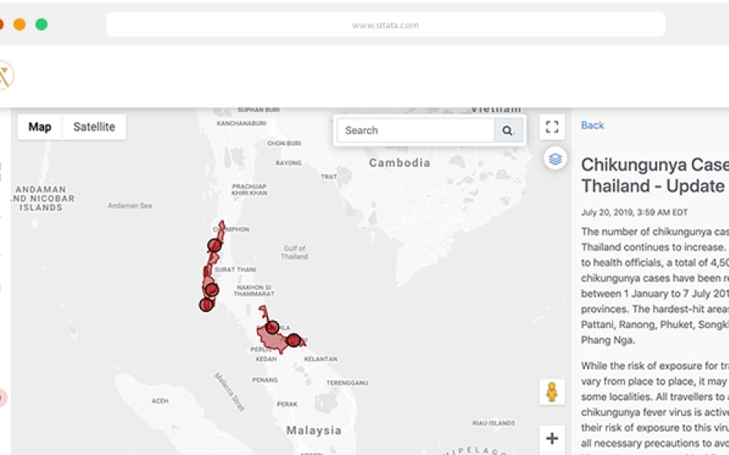Click the green window maximize button

click(42, 24)
